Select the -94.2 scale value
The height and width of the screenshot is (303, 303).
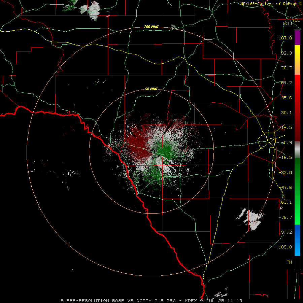point(285,232)
